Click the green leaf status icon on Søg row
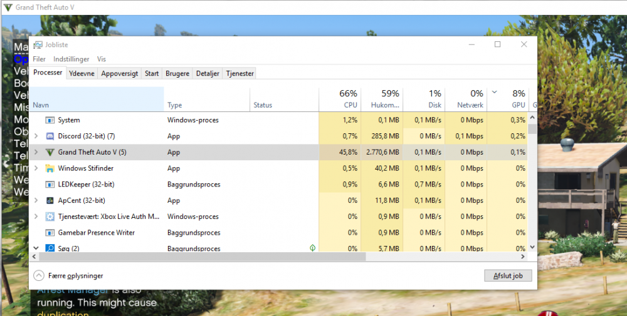627x316 pixels. (x=313, y=248)
